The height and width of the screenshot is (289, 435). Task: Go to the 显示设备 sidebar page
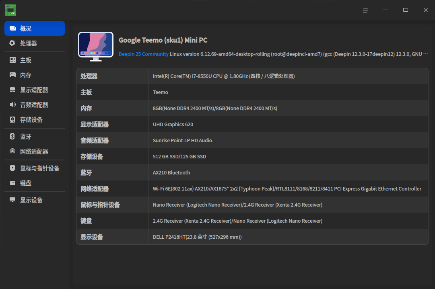click(x=31, y=200)
